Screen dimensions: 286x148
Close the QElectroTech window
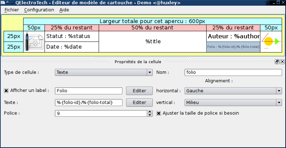[283, 2]
